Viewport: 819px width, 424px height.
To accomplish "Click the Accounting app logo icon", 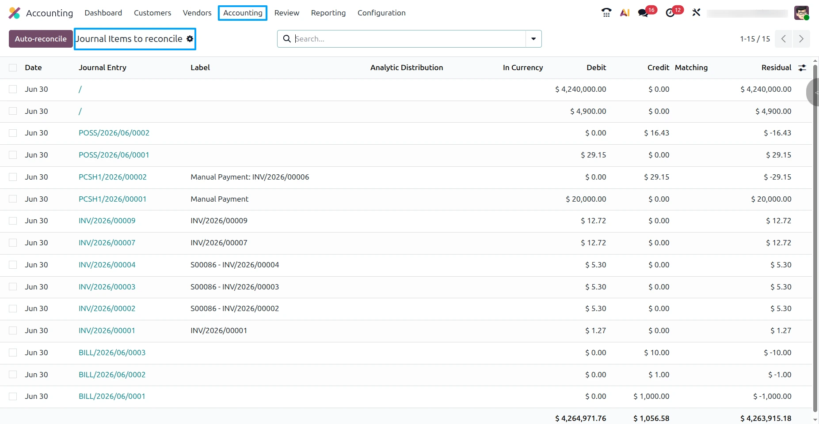I will (x=15, y=13).
